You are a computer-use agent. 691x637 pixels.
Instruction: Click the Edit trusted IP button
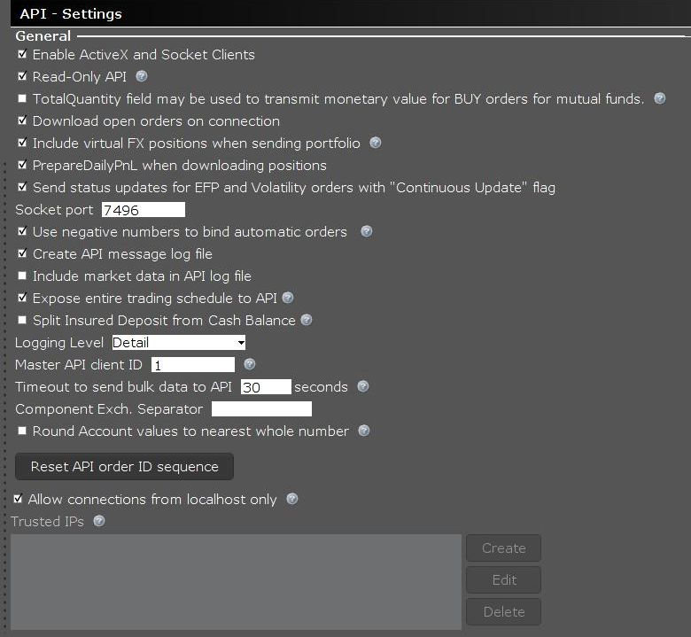(504, 579)
